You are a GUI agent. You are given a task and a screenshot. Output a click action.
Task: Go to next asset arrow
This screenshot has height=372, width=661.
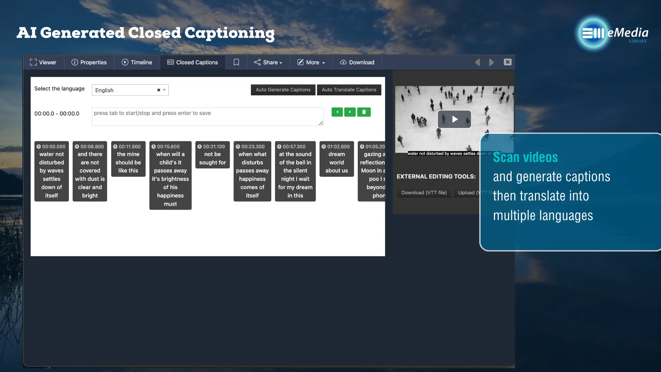click(491, 62)
